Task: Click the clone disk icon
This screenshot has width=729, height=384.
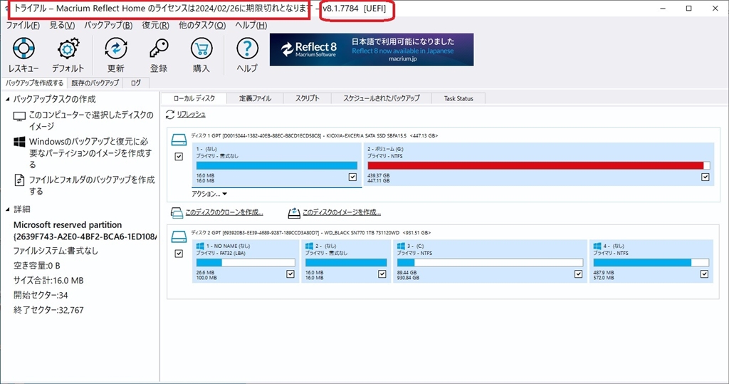Action: pos(177,213)
